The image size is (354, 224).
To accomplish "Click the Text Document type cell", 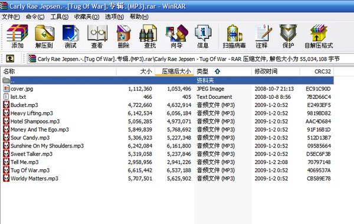I will tap(214, 97).
